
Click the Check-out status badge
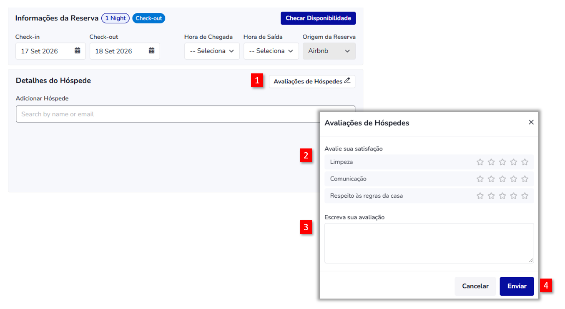pos(149,18)
